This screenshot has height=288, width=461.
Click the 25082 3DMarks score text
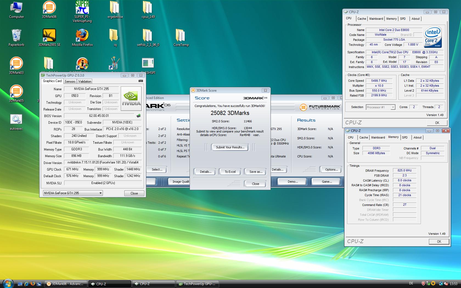pyautogui.click(x=230, y=113)
